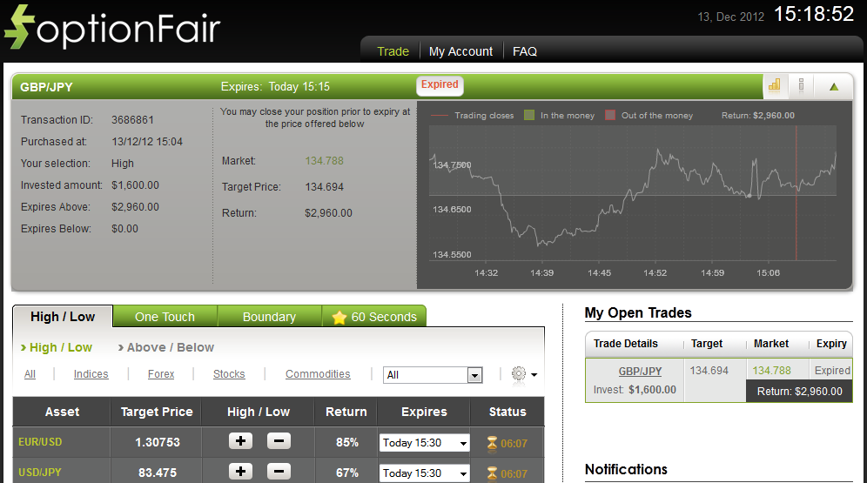The width and height of the screenshot is (867, 483).
Task: Switch to the 60 Seconds tab
Action: (374, 317)
